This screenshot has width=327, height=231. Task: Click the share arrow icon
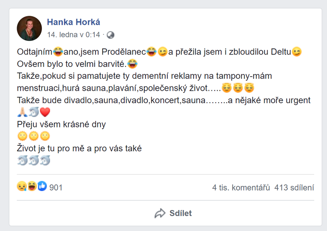160,213
